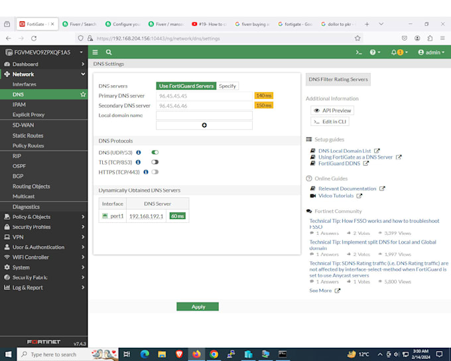Open the CLI console icon in header
The image size is (451, 361).
(x=359, y=52)
